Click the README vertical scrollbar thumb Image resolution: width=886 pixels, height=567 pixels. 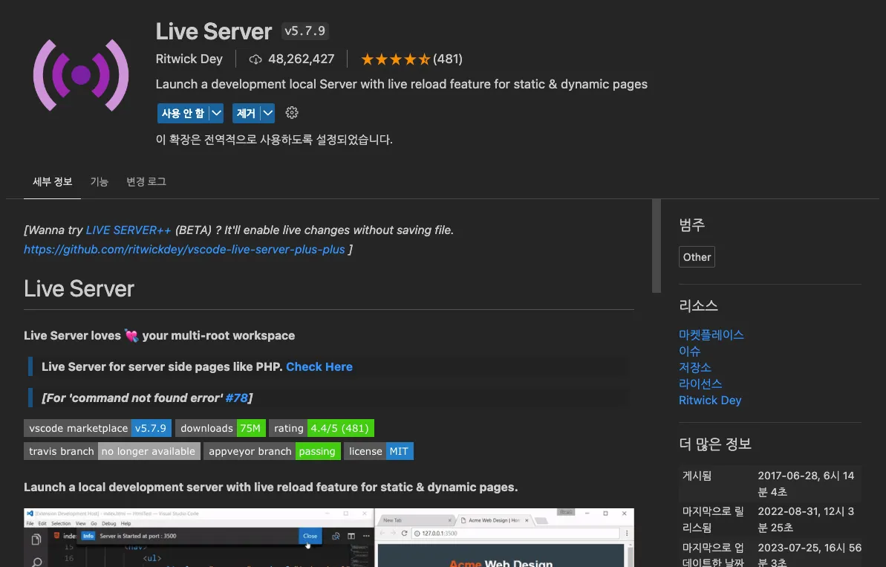(x=656, y=246)
